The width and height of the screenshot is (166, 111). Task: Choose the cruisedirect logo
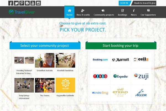pyautogui.click(x=100, y=93)
